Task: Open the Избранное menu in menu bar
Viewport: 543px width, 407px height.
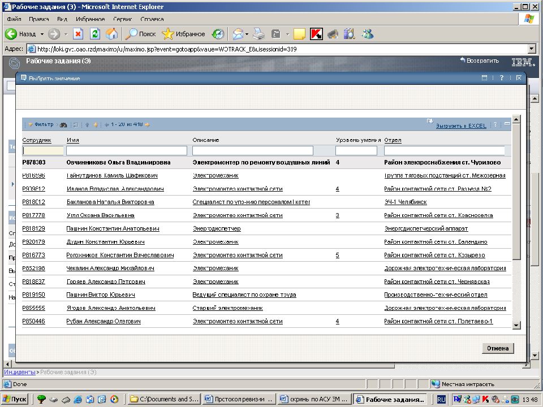Action: 90,19
